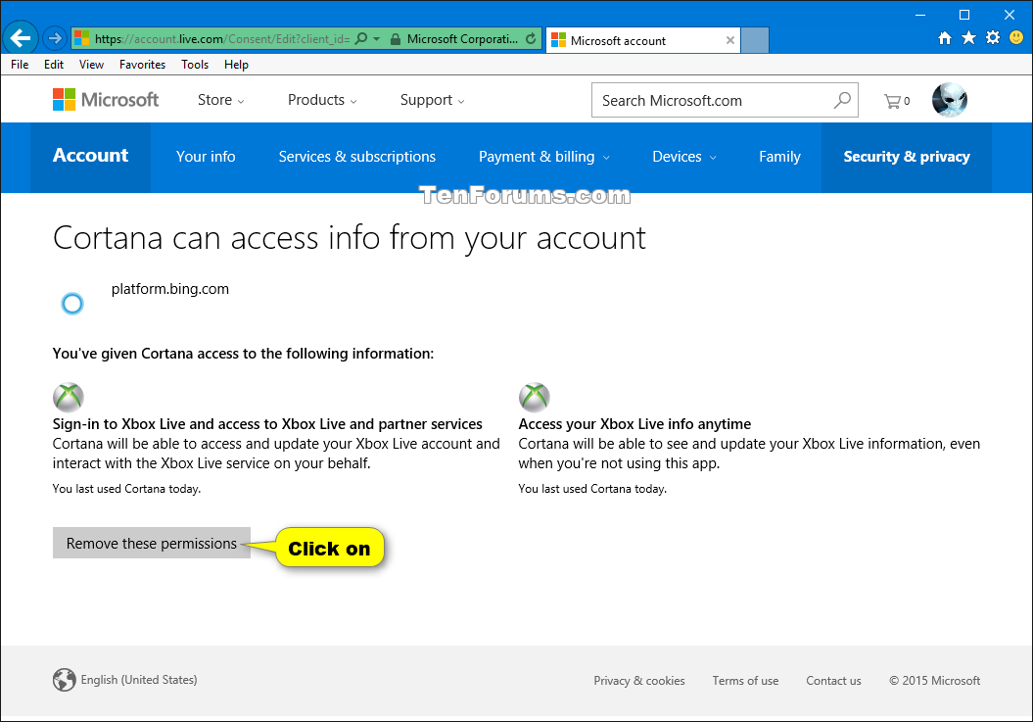Open Security & privacy tab
Image resolution: width=1033 pixels, height=722 pixels.
(x=907, y=157)
